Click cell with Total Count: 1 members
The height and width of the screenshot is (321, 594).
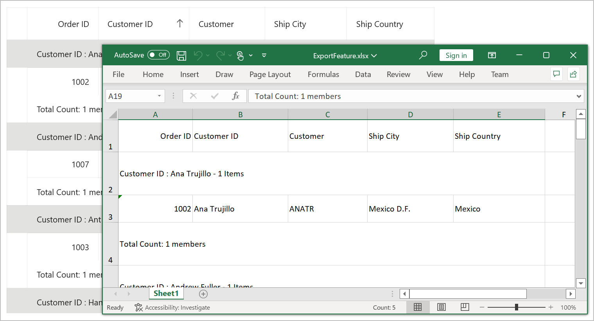pyautogui.click(x=332, y=244)
